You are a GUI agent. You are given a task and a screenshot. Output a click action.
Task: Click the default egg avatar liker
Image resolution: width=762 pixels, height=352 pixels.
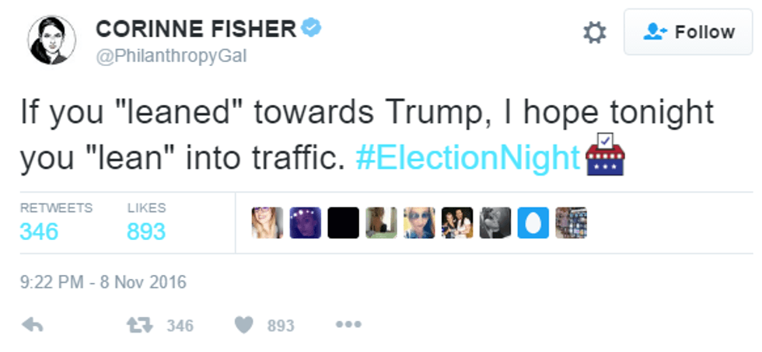pyautogui.click(x=533, y=223)
